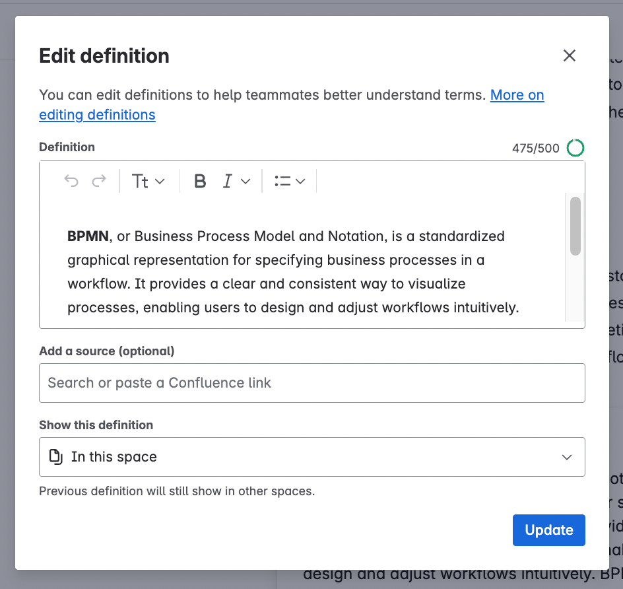Apply Bold formatting to the definition text
623x589 pixels.
click(x=200, y=180)
